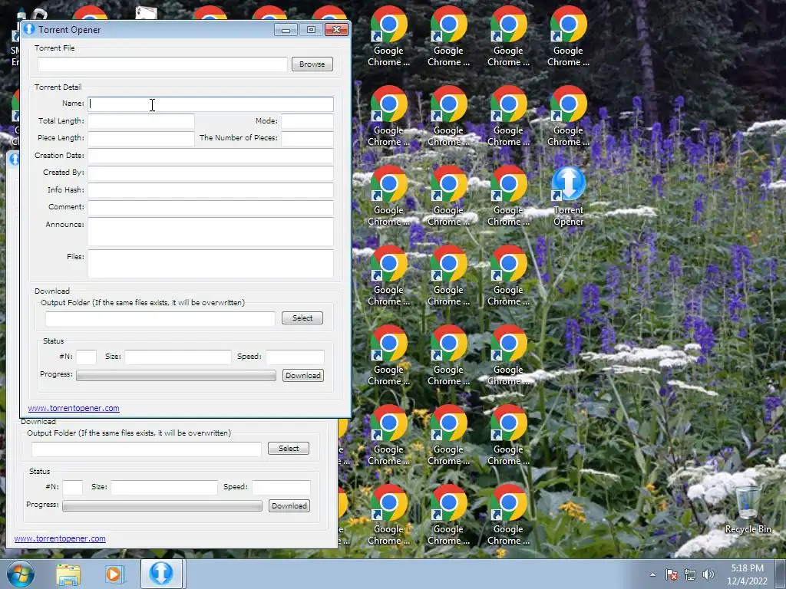
Task: Minimize the front Torrent Opener window
Action: coord(286,30)
